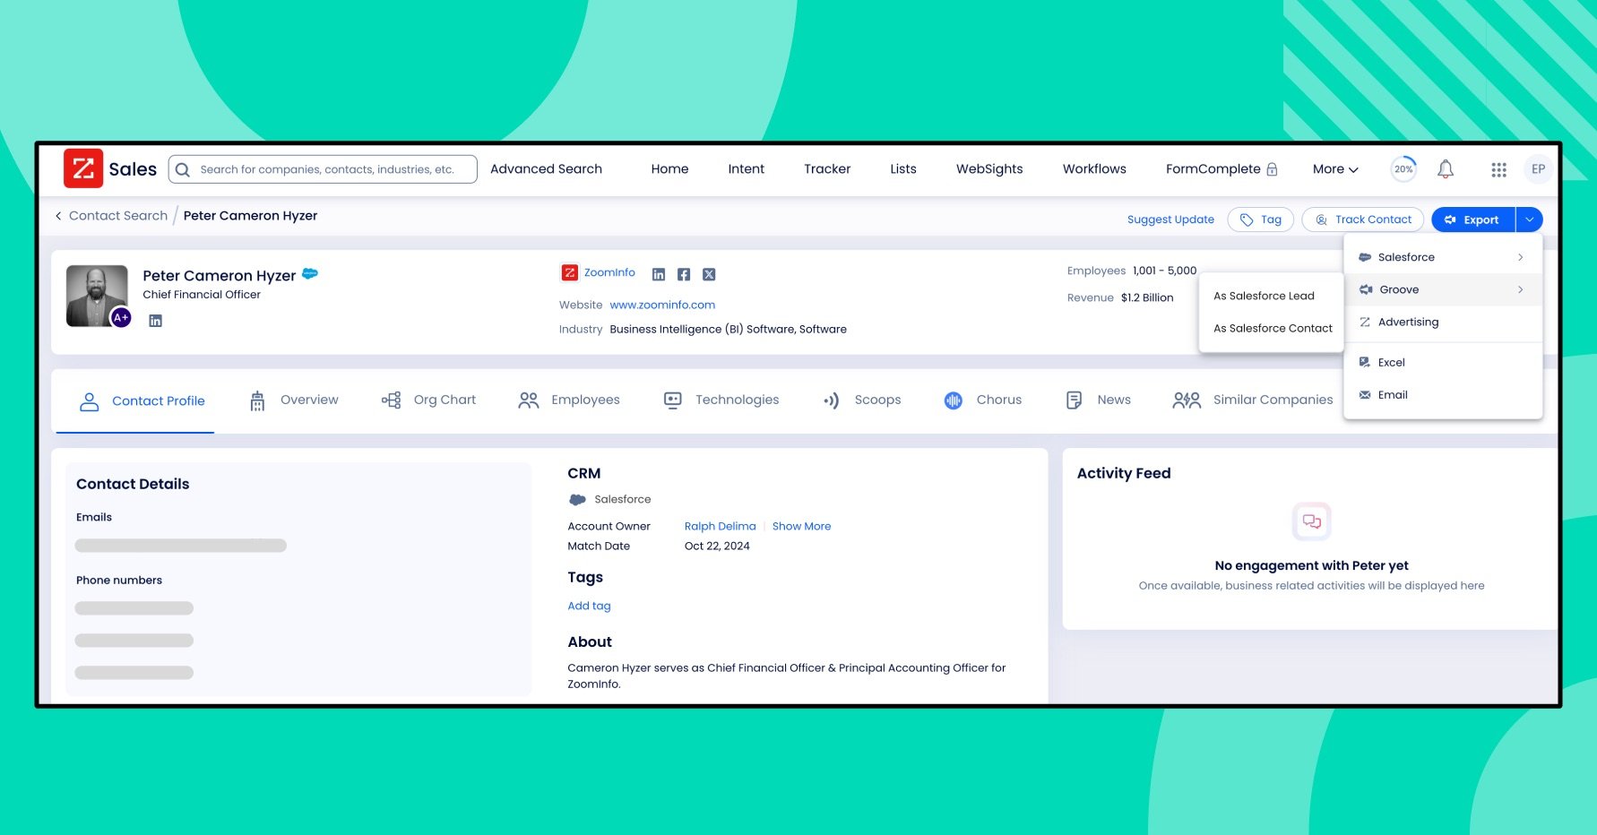Click the Facebook icon near the website
The height and width of the screenshot is (835, 1597).
pos(683,273)
